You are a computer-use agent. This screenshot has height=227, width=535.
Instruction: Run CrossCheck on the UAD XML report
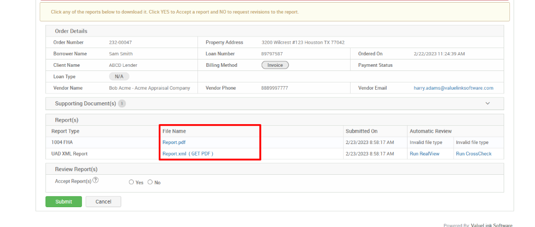(473, 154)
